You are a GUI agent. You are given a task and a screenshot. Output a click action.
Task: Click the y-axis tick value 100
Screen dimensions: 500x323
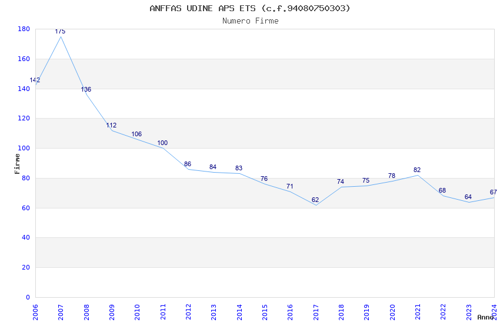pos(24,149)
